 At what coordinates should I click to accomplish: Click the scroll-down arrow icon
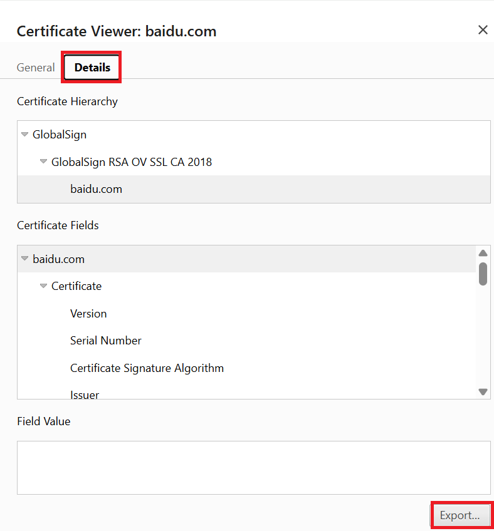pos(483,391)
